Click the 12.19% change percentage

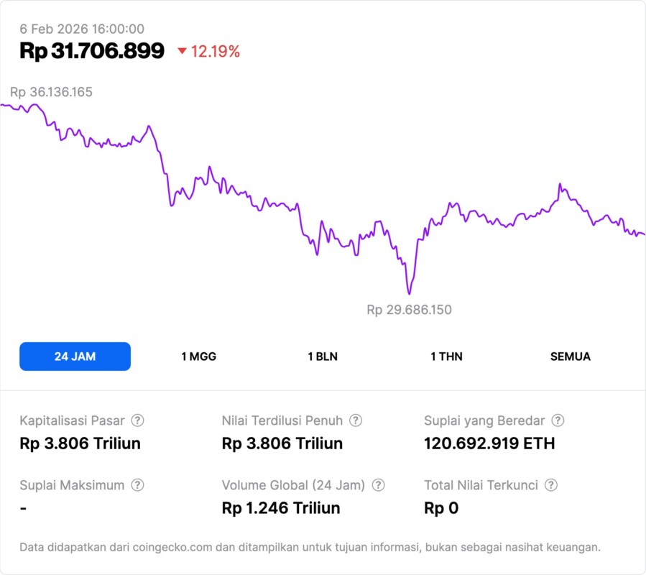click(215, 51)
